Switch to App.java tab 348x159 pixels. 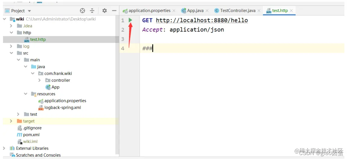tap(192, 11)
